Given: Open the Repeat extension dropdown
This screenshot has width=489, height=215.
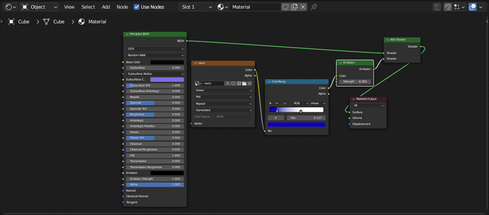Looking at the screenshot, I should (223, 104).
